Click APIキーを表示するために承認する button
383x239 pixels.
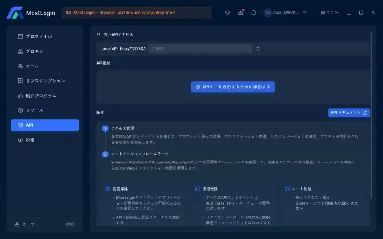click(233, 87)
